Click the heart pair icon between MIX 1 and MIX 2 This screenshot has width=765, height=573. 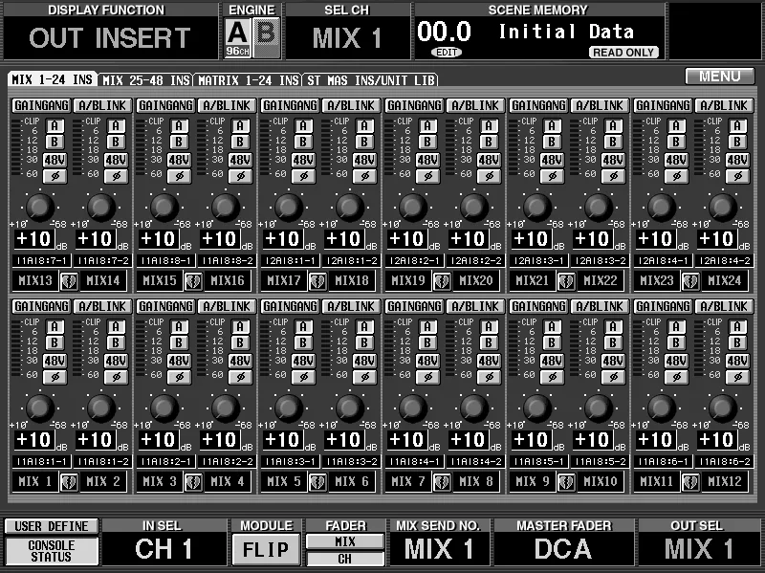coord(69,482)
